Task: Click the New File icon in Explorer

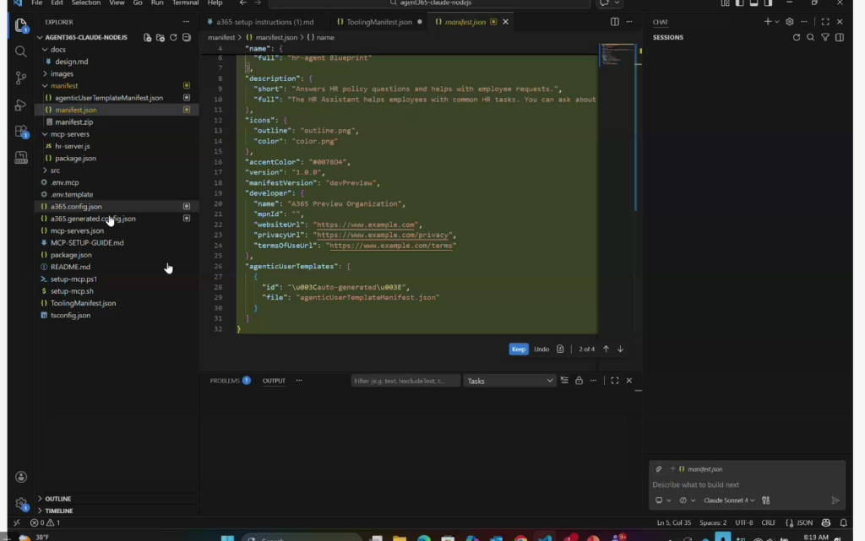Action: (148, 37)
